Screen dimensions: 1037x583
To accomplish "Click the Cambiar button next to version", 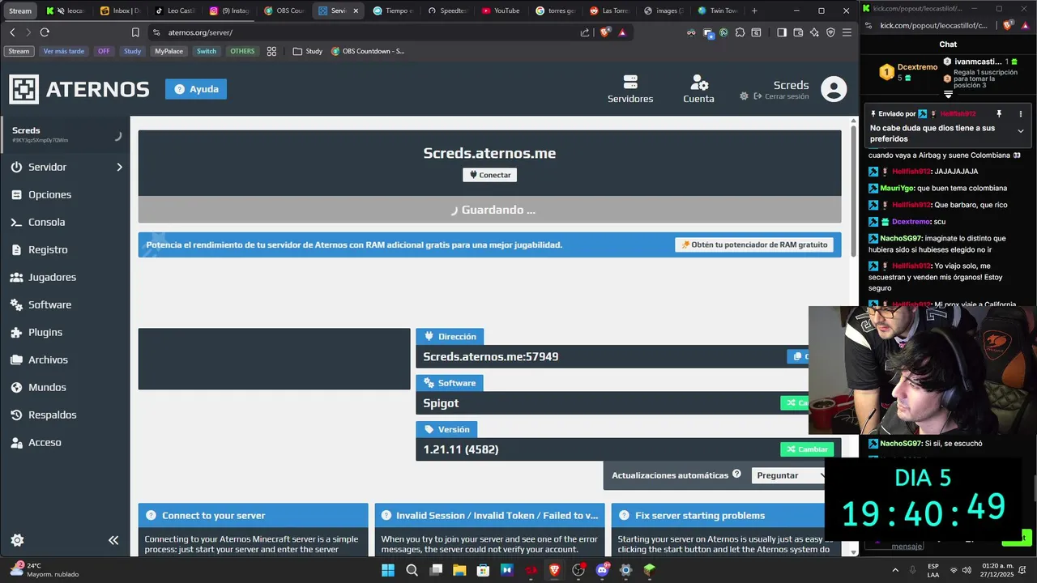I will tap(807, 449).
